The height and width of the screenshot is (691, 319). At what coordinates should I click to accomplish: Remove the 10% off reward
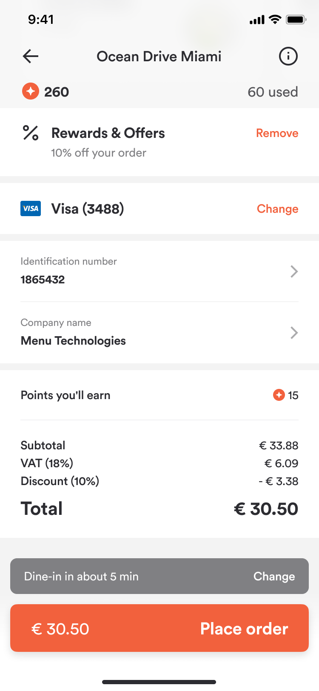[277, 133]
